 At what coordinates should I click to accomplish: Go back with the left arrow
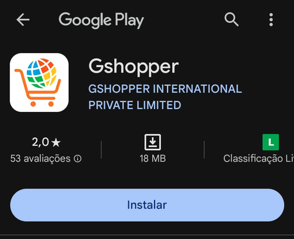pos(23,19)
